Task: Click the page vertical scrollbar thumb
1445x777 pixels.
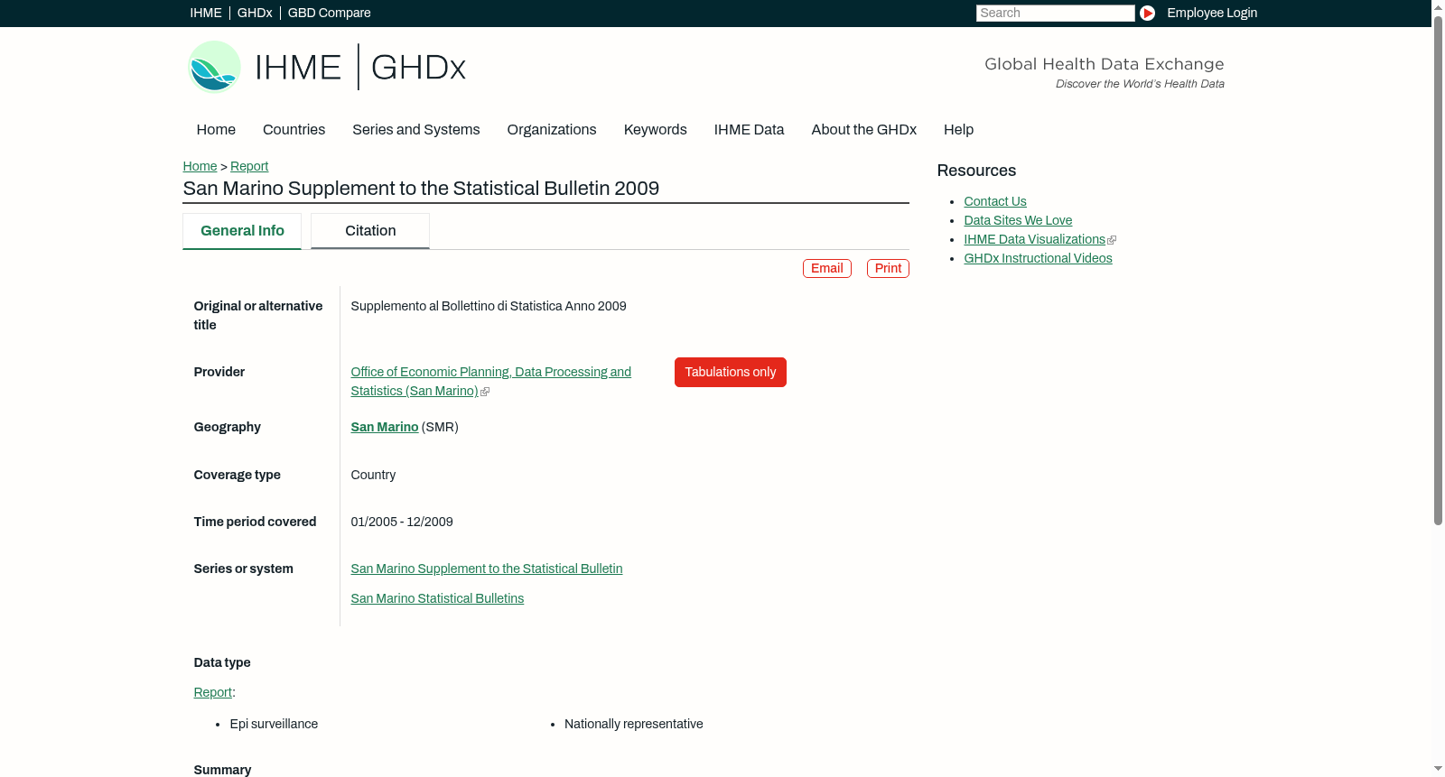Action: [1438, 270]
